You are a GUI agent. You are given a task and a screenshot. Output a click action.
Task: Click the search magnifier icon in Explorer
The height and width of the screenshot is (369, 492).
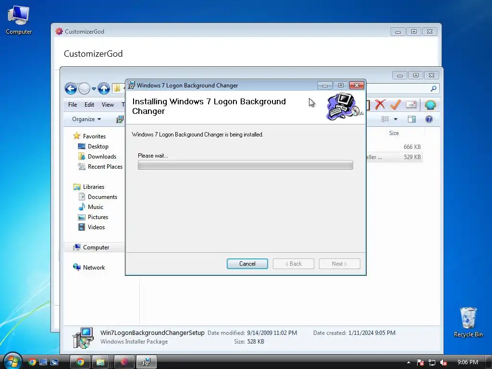(433, 88)
